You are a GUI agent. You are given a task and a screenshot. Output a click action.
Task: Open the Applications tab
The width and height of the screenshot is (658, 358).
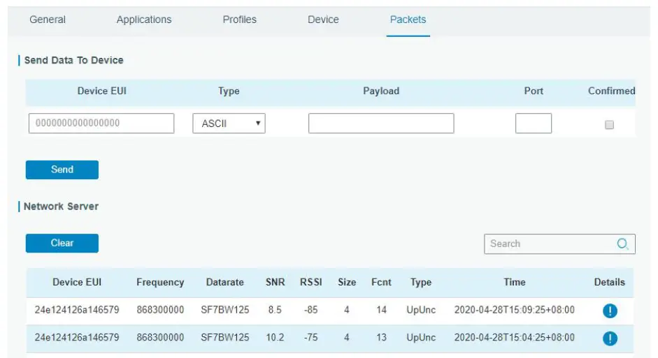pyautogui.click(x=144, y=20)
